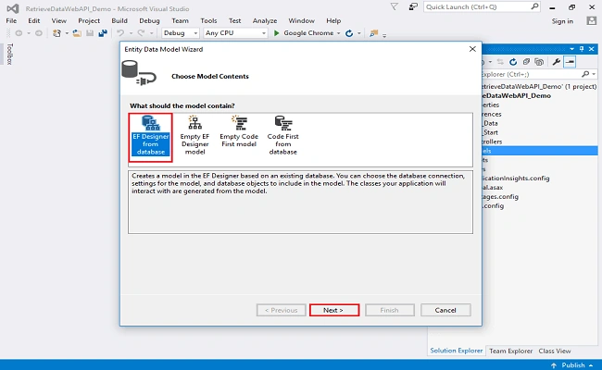Choose Empty EF Designer model
602x370 pixels.
(x=194, y=135)
